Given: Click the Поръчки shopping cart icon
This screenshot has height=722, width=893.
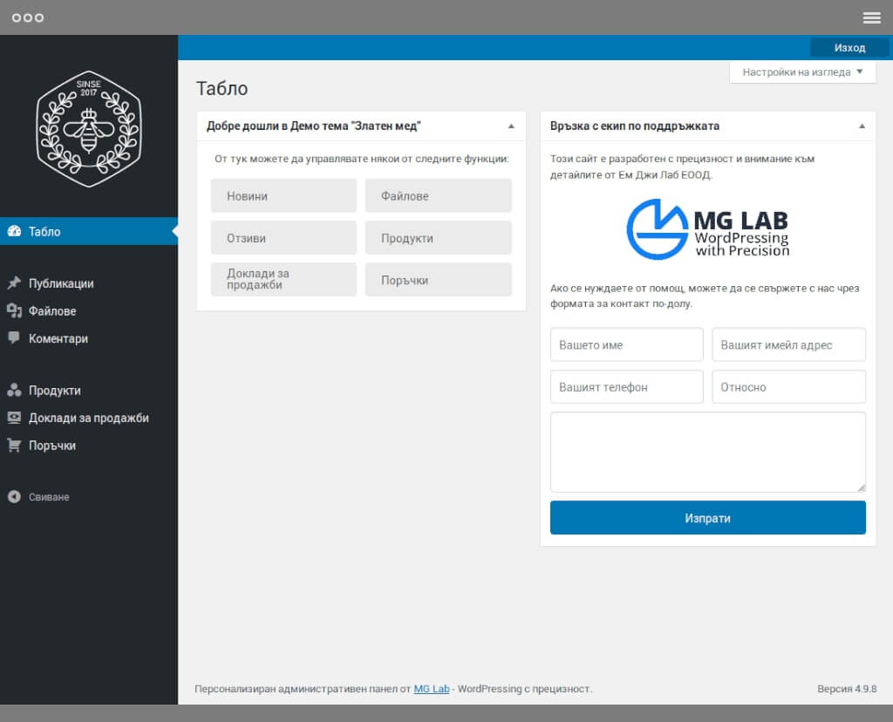Looking at the screenshot, I should coord(14,446).
